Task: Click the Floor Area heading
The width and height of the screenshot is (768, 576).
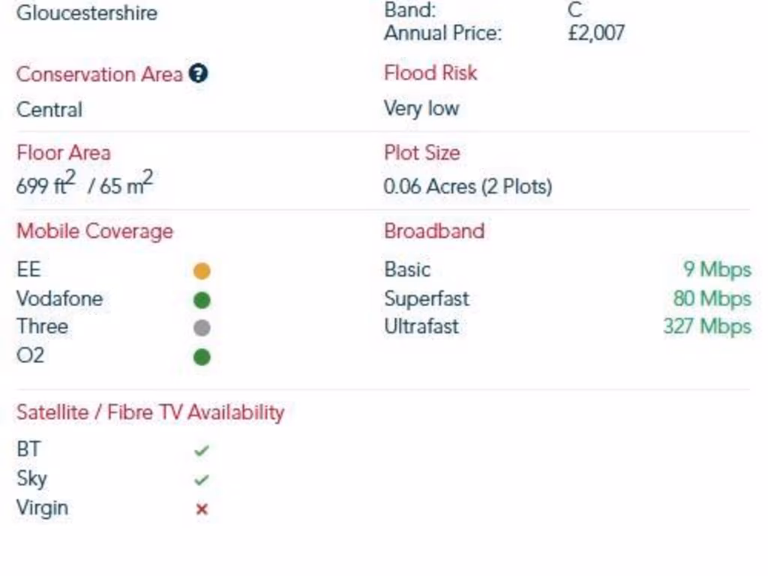Action: click(x=64, y=153)
